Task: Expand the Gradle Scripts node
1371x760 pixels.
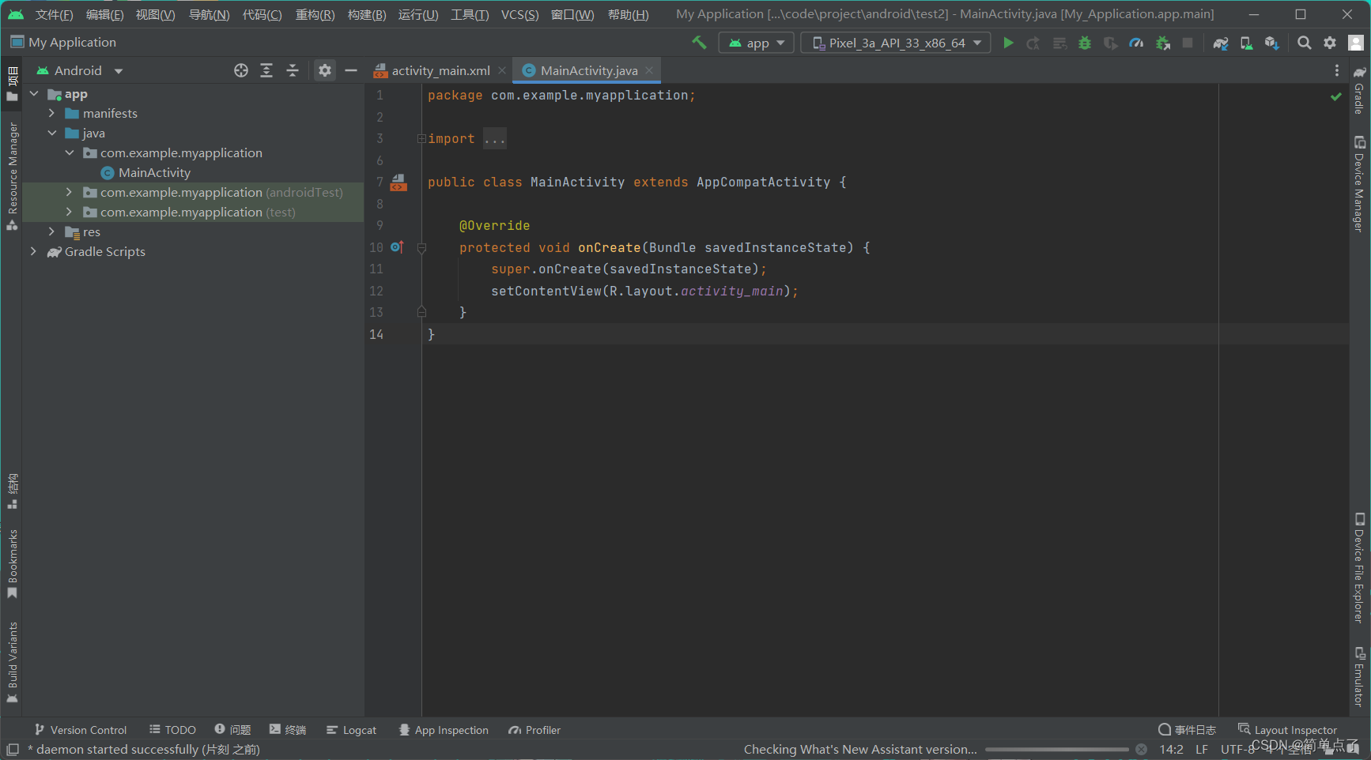Action: pyautogui.click(x=33, y=251)
